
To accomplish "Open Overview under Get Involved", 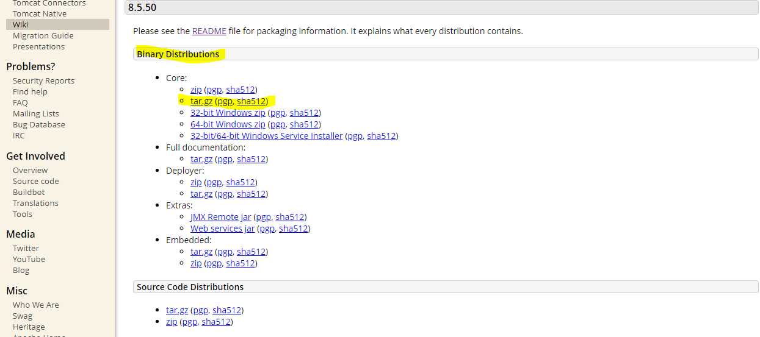I will coord(30,170).
